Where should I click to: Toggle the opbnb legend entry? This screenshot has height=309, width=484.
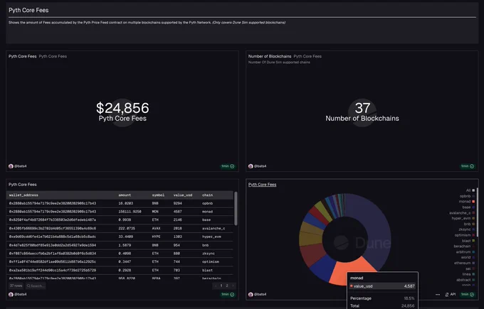[467, 196]
